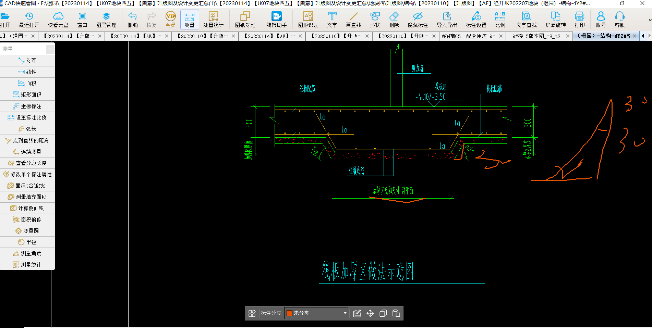Select 图形识别 shape recognition

tap(308, 20)
